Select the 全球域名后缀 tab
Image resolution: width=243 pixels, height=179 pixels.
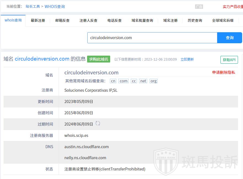(x=223, y=20)
